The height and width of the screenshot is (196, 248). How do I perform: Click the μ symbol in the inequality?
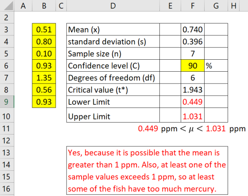point(191,129)
